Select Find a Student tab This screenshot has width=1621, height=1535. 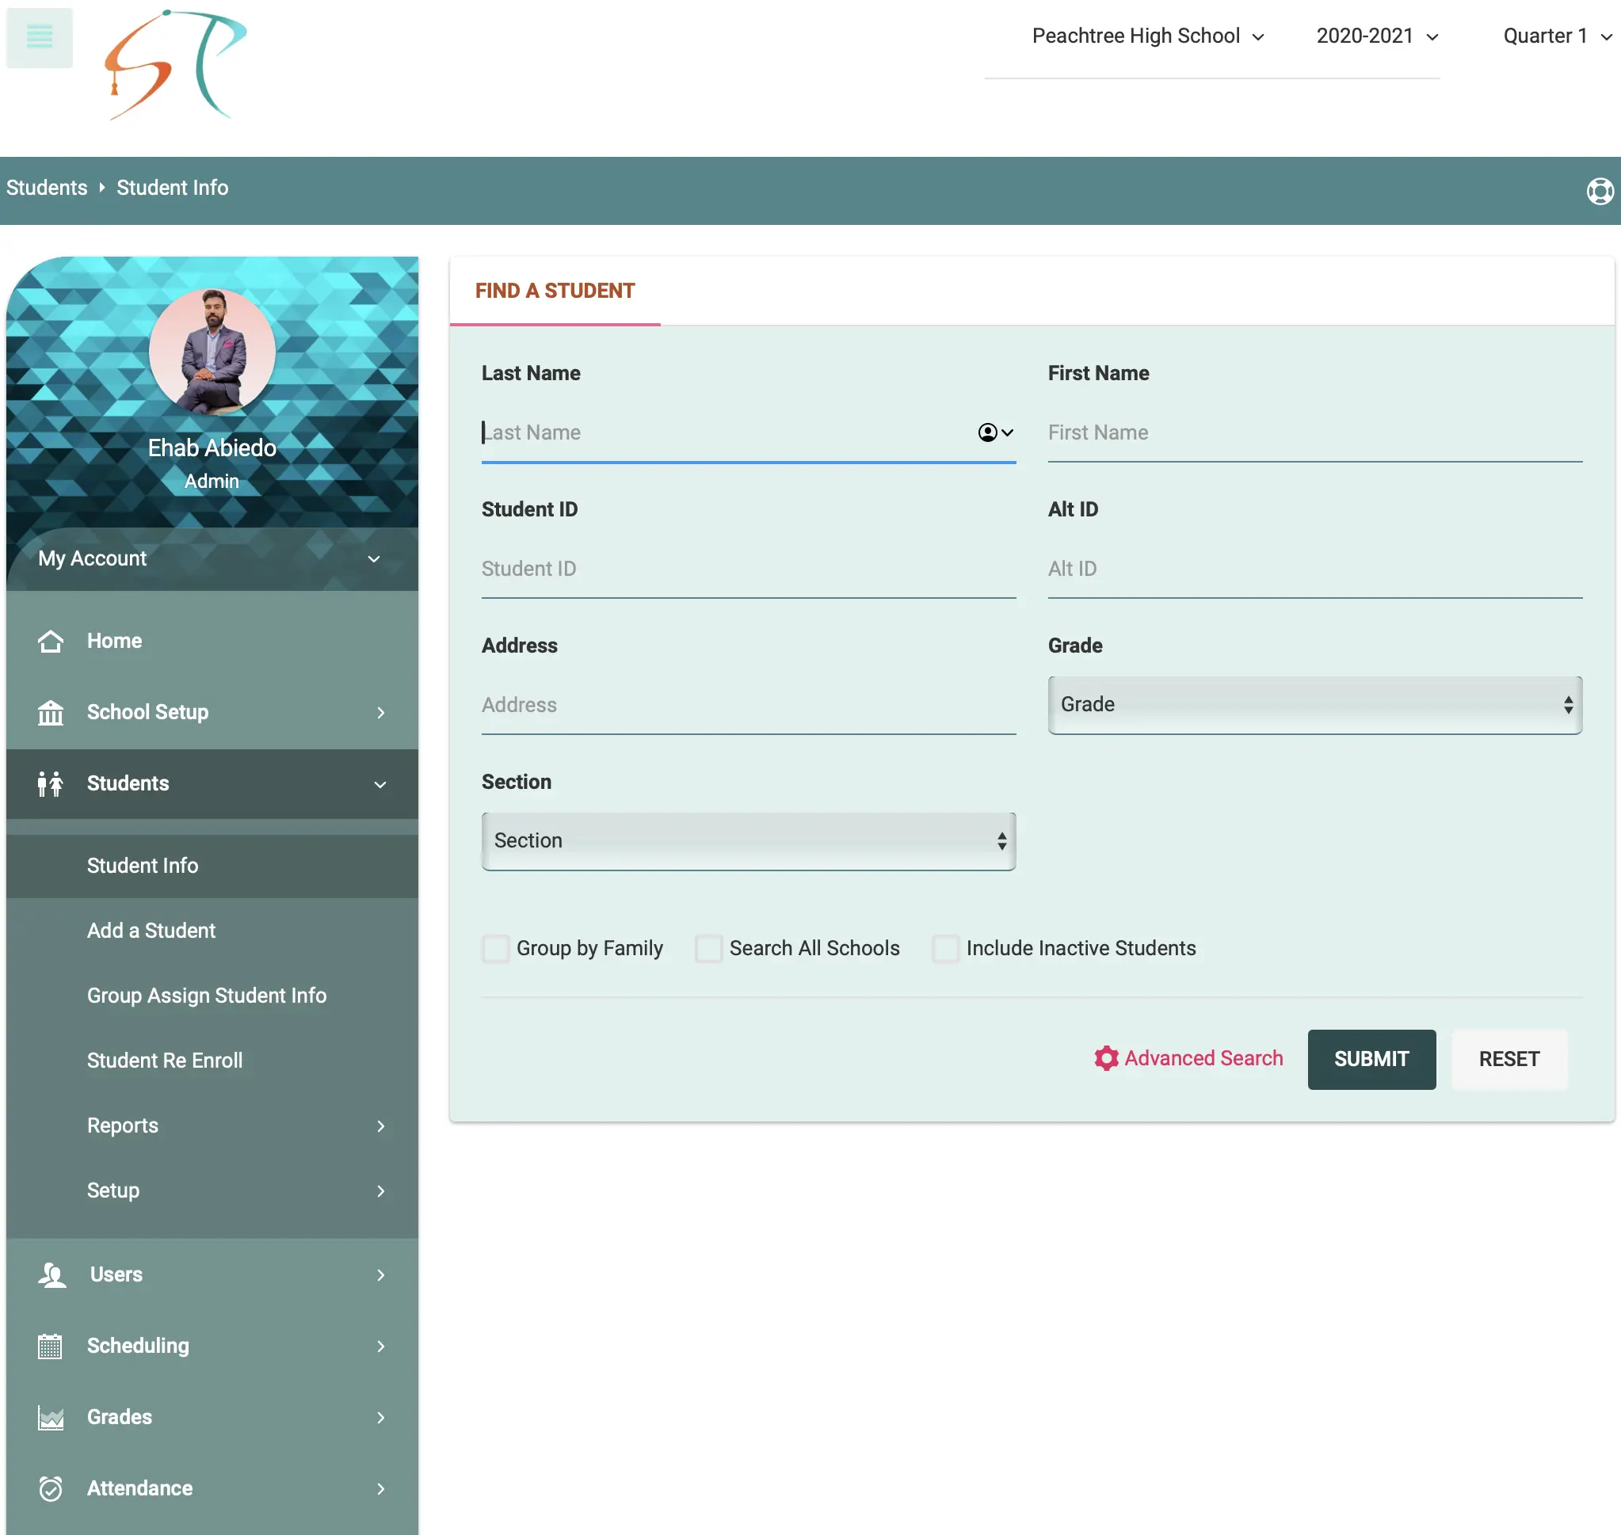[x=555, y=291]
